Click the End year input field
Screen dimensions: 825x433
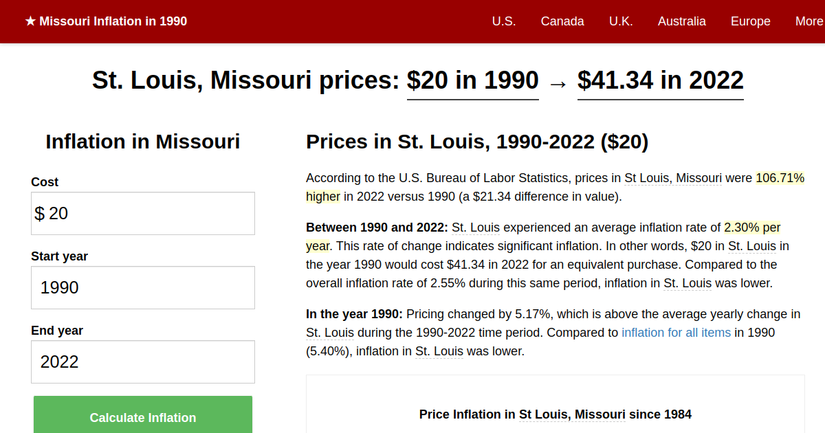[x=142, y=362]
